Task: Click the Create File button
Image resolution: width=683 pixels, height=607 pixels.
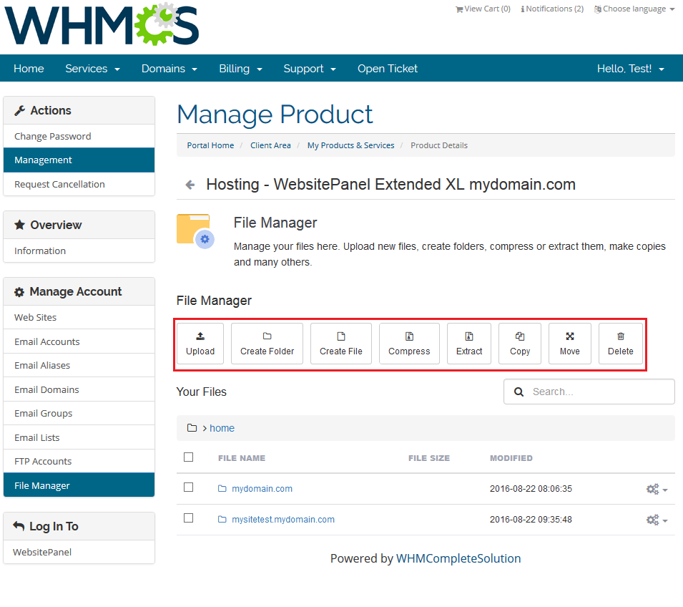Action: click(x=341, y=344)
